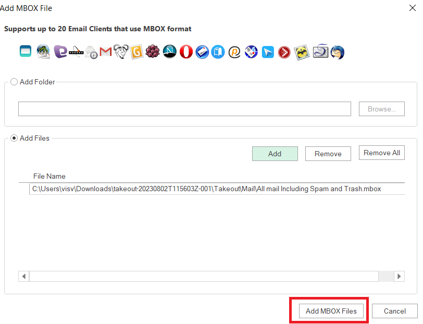This screenshot has height=324, width=423.
Task: Select the All mail Including Spam .mbox entry
Action: click(x=206, y=189)
